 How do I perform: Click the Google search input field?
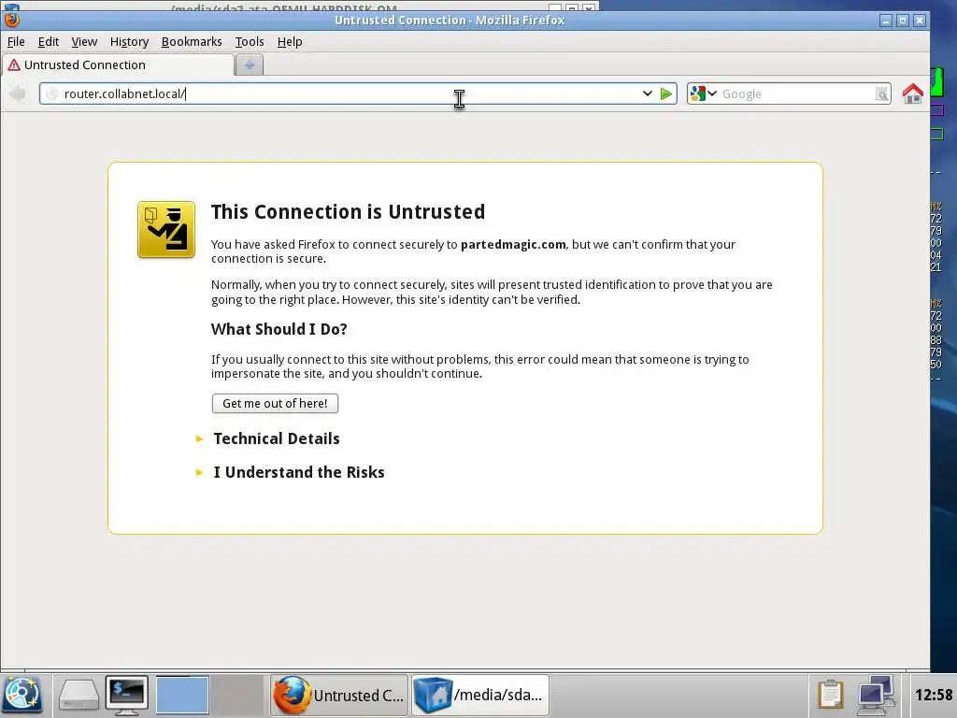coord(796,94)
